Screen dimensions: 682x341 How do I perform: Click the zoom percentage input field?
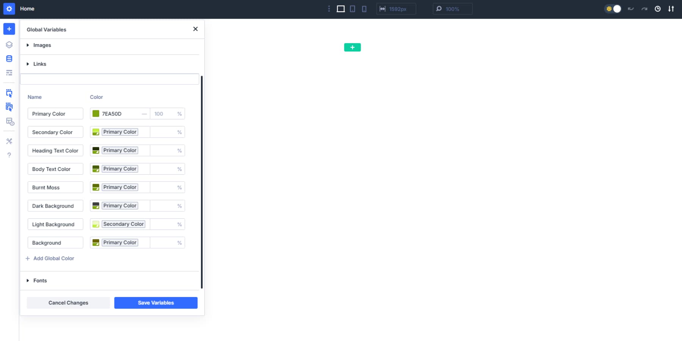coord(457,8)
